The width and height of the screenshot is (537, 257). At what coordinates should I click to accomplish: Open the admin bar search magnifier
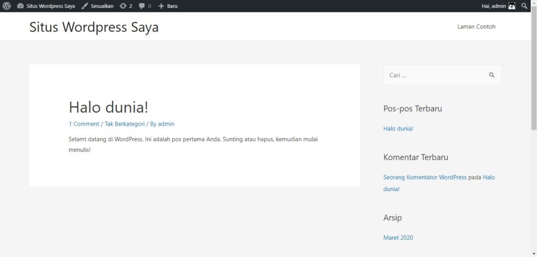click(x=524, y=6)
